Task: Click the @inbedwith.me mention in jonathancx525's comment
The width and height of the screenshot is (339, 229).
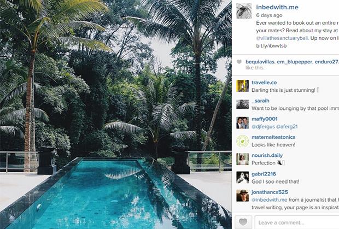Action: [x=270, y=200]
